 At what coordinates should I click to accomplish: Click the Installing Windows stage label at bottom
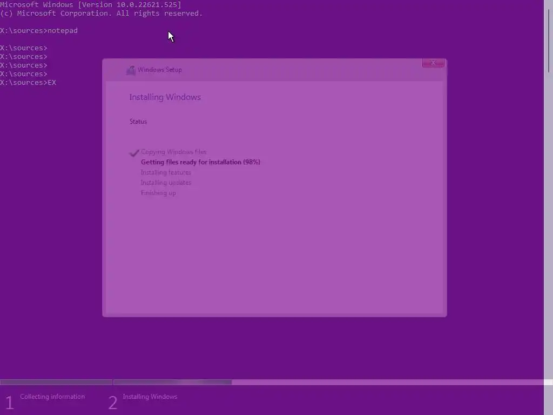point(150,397)
